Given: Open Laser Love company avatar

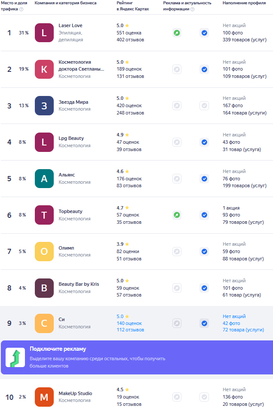Looking at the screenshot, I should click(x=44, y=33).
